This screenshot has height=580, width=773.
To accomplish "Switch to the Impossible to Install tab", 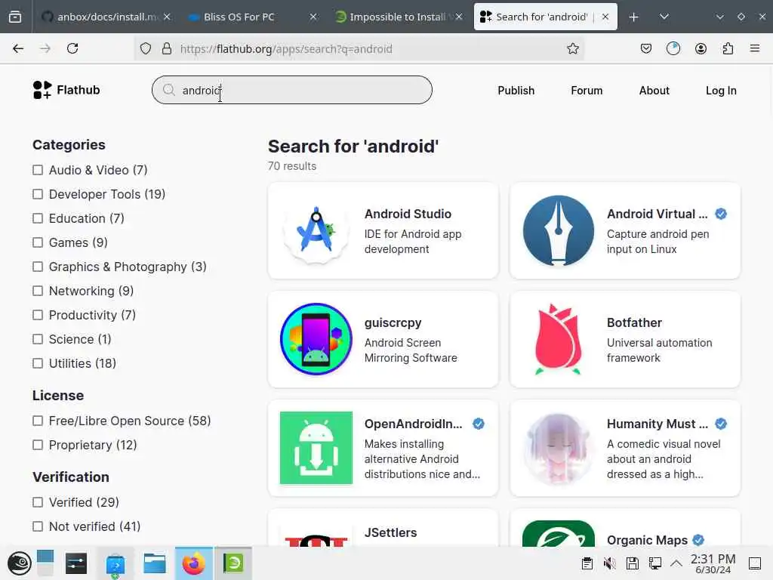I will tap(397, 17).
